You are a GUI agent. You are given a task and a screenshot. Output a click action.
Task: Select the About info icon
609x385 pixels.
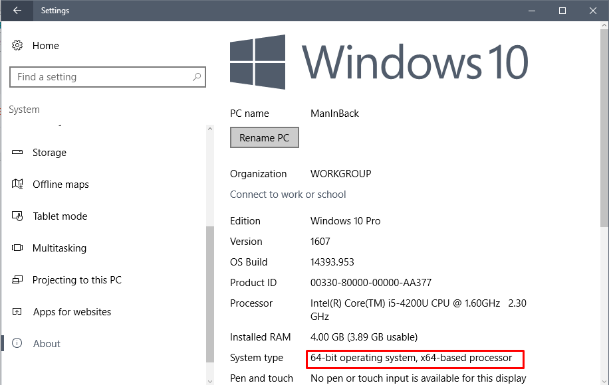17,343
